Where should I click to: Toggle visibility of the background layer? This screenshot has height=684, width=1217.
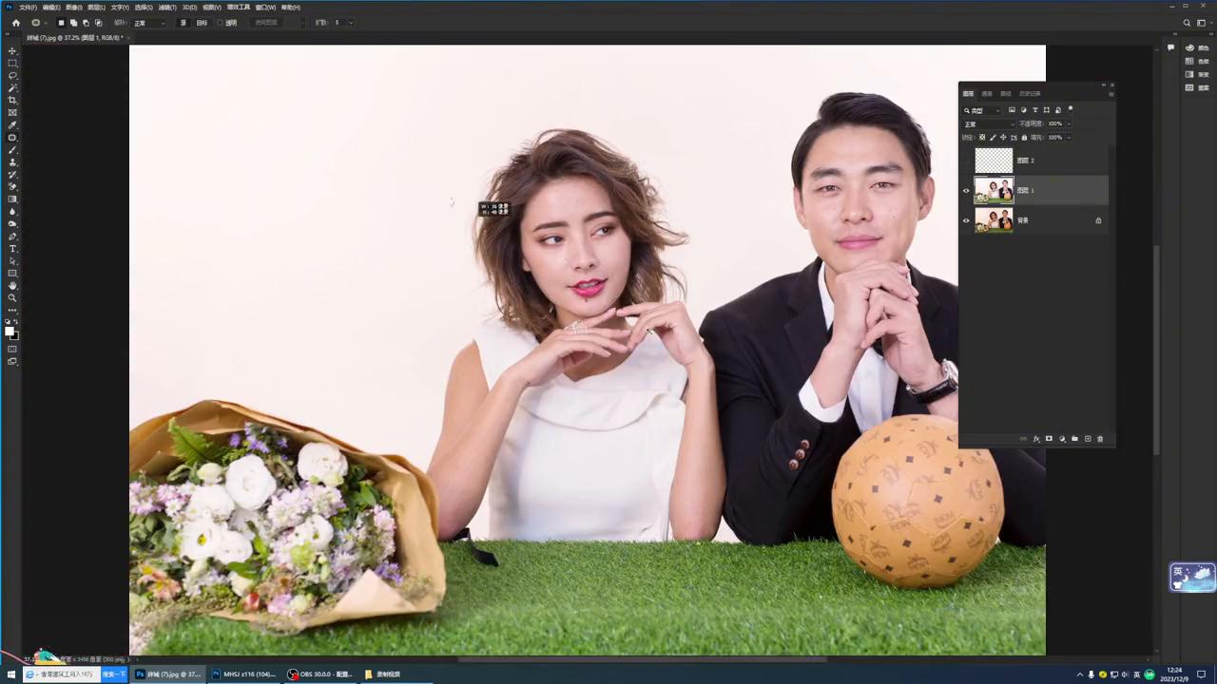(x=966, y=220)
